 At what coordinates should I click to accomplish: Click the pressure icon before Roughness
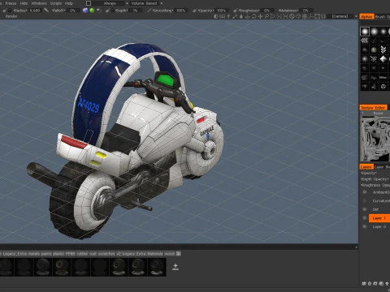pos(235,11)
